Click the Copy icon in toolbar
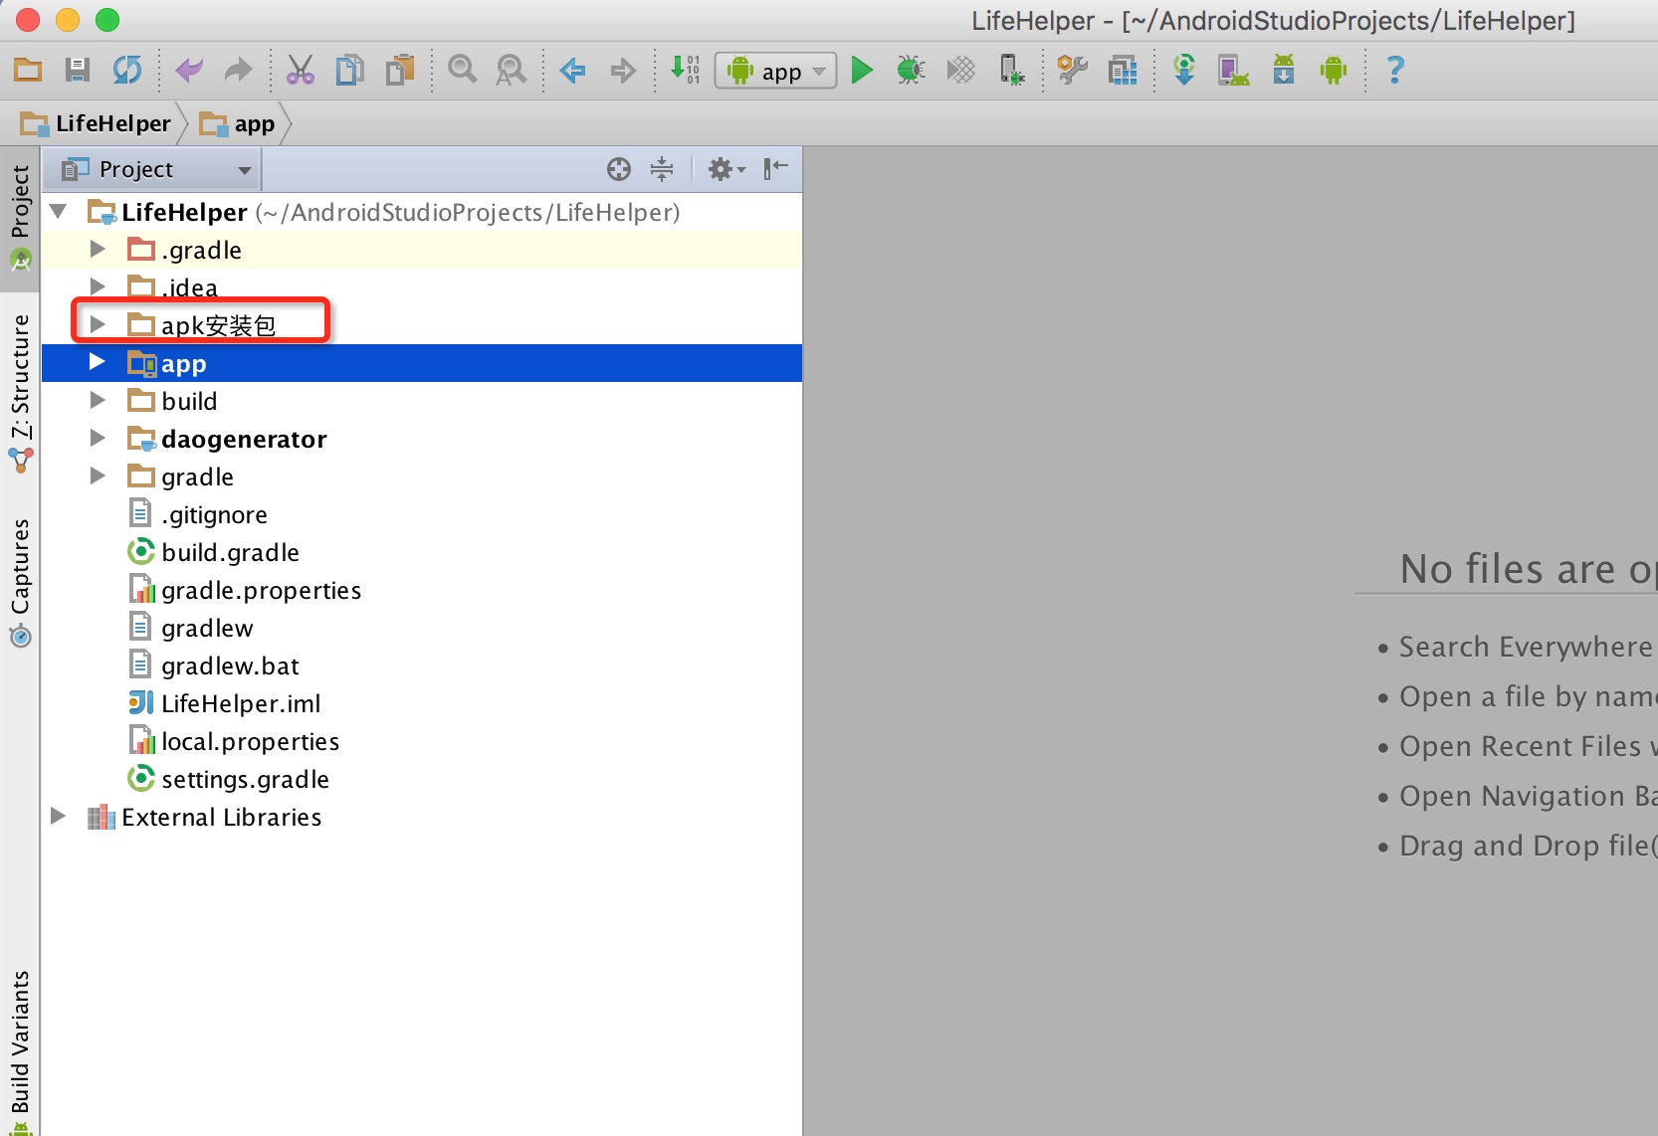1658x1136 pixels. [x=350, y=70]
